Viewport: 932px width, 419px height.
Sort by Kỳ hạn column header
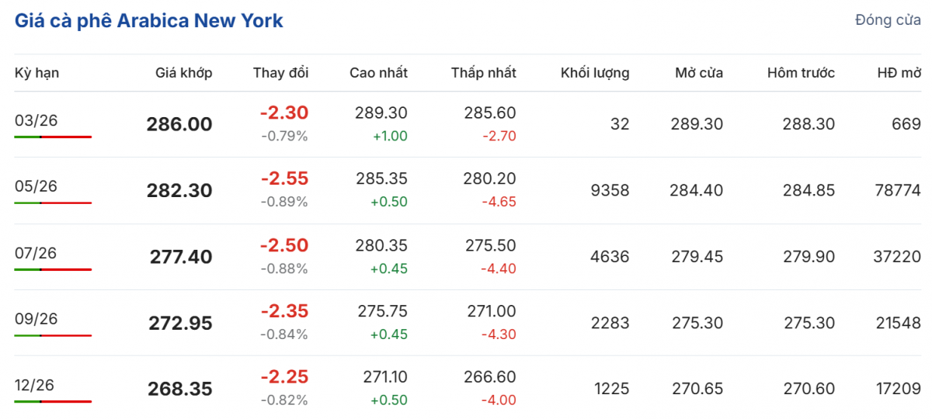pos(37,73)
